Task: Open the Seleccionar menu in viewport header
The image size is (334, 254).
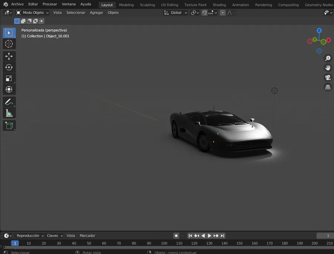Action: coord(76,13)
